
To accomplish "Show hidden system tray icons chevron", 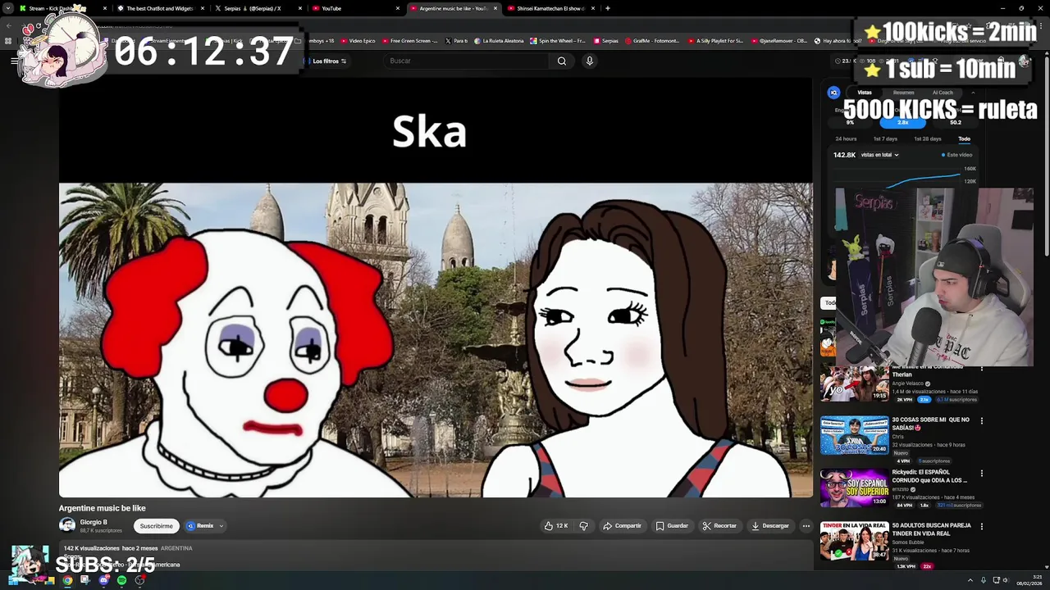I will point(970,580).
